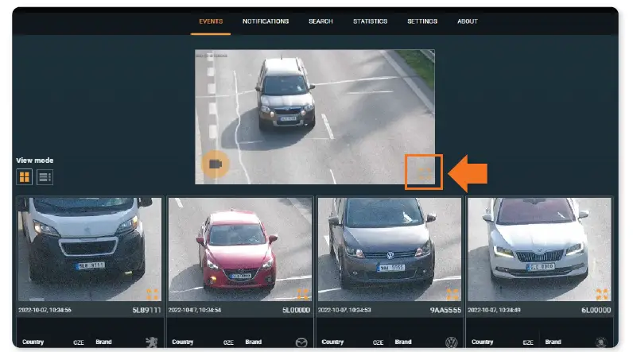The height and width of the screenshot is (352, 633).
Task: Open the Settings tab
Action: click(421, 21)
